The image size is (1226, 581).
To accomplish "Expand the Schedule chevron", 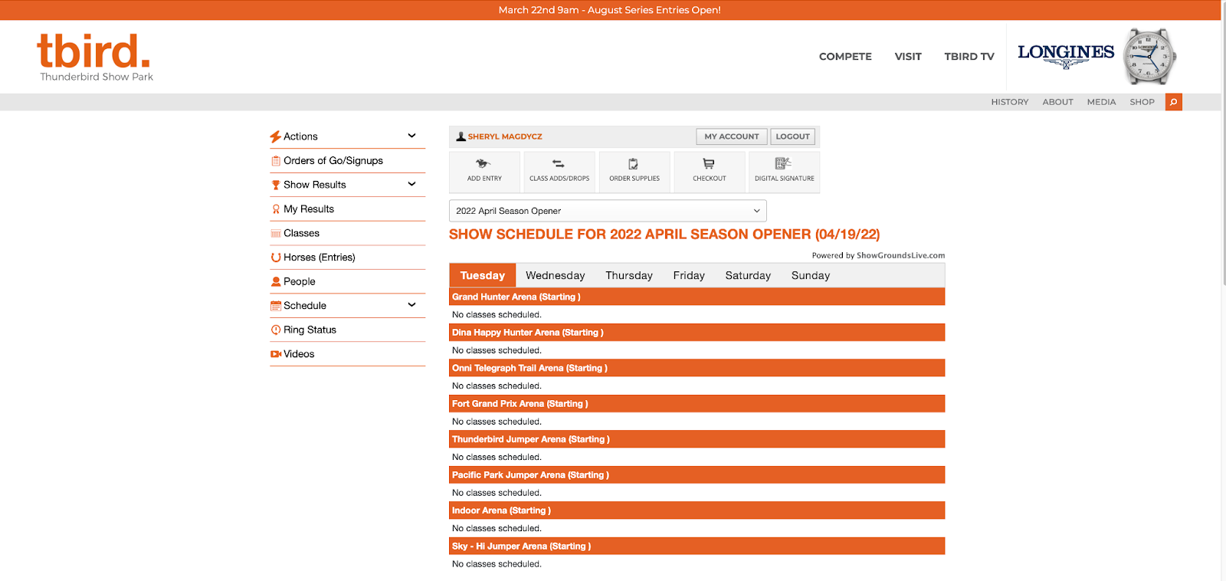I will pos(411,305).
